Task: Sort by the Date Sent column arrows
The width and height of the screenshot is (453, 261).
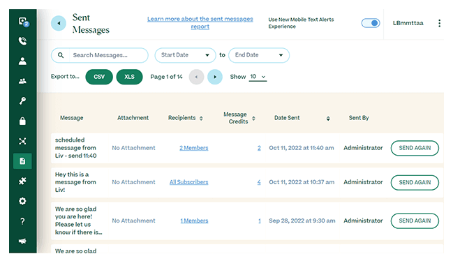Action: pyautogui.click(x=328, y=119)
